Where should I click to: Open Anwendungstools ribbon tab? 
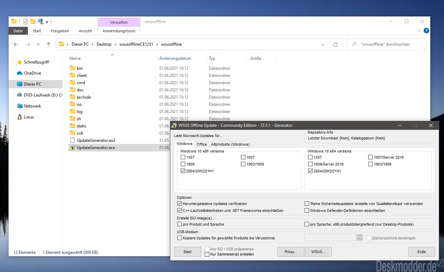[x=119, y=31]
